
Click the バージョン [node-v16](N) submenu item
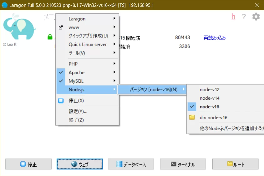[152, 89]
